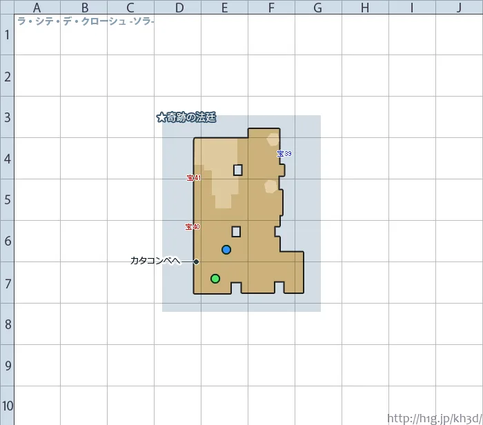
Task: Select row 1 header
Action: (x=7, y=34)
